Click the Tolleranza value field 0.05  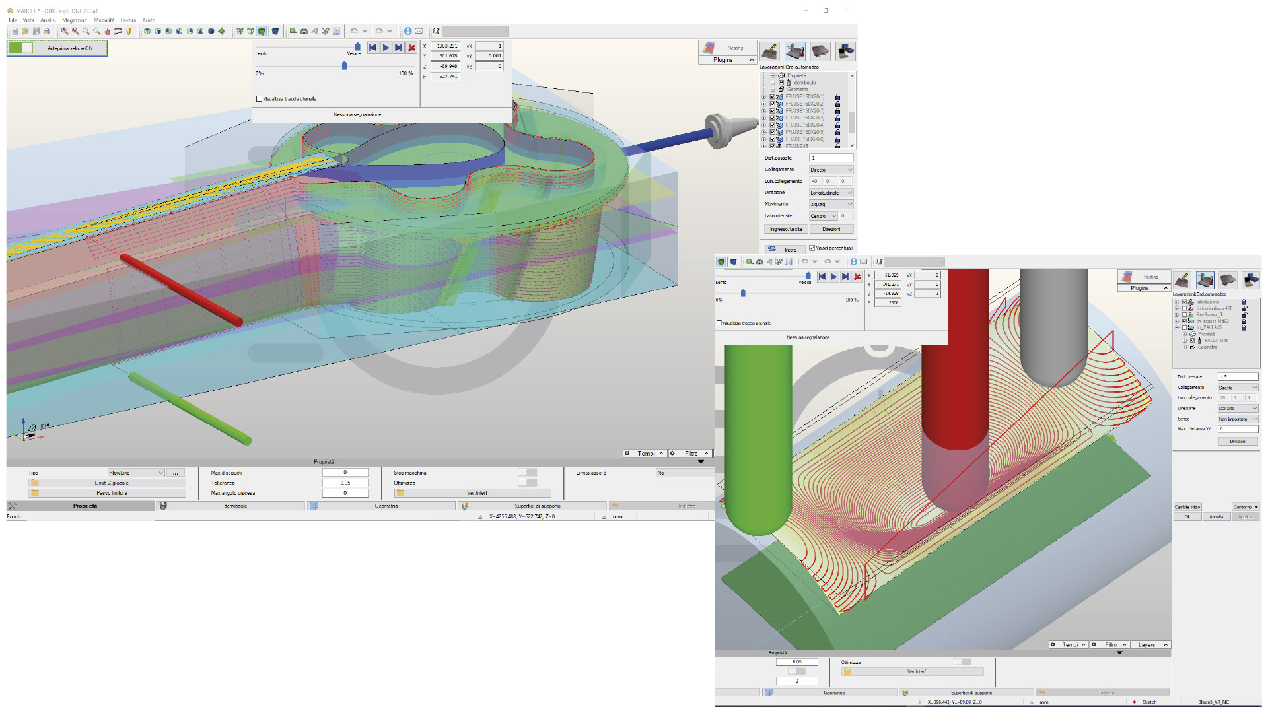[x=345, y=483]
